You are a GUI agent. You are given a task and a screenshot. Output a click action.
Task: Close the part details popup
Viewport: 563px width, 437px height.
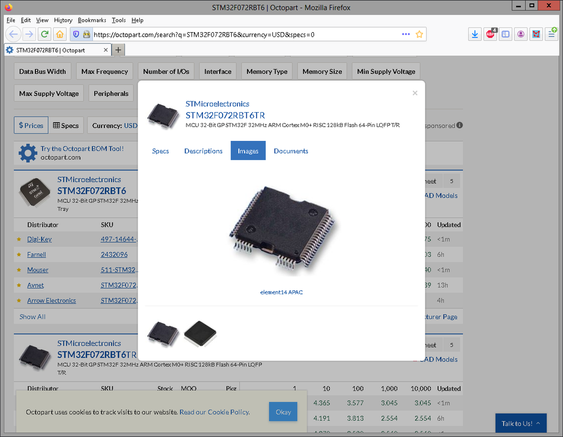pyautogui.click(x=415, y=93)
